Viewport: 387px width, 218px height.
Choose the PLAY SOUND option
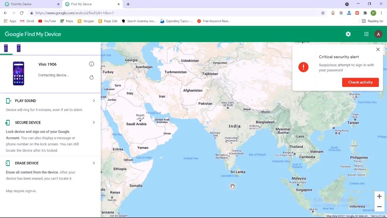pos(25,101)
